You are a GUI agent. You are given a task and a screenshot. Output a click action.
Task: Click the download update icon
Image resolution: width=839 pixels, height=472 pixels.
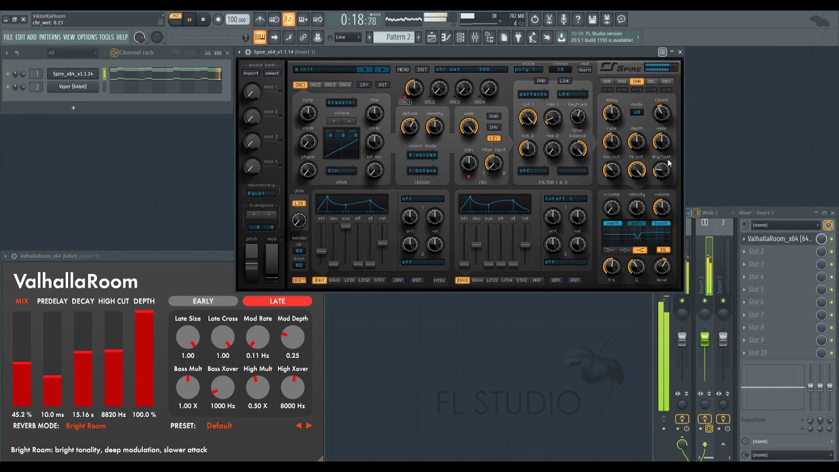(562, 37)
